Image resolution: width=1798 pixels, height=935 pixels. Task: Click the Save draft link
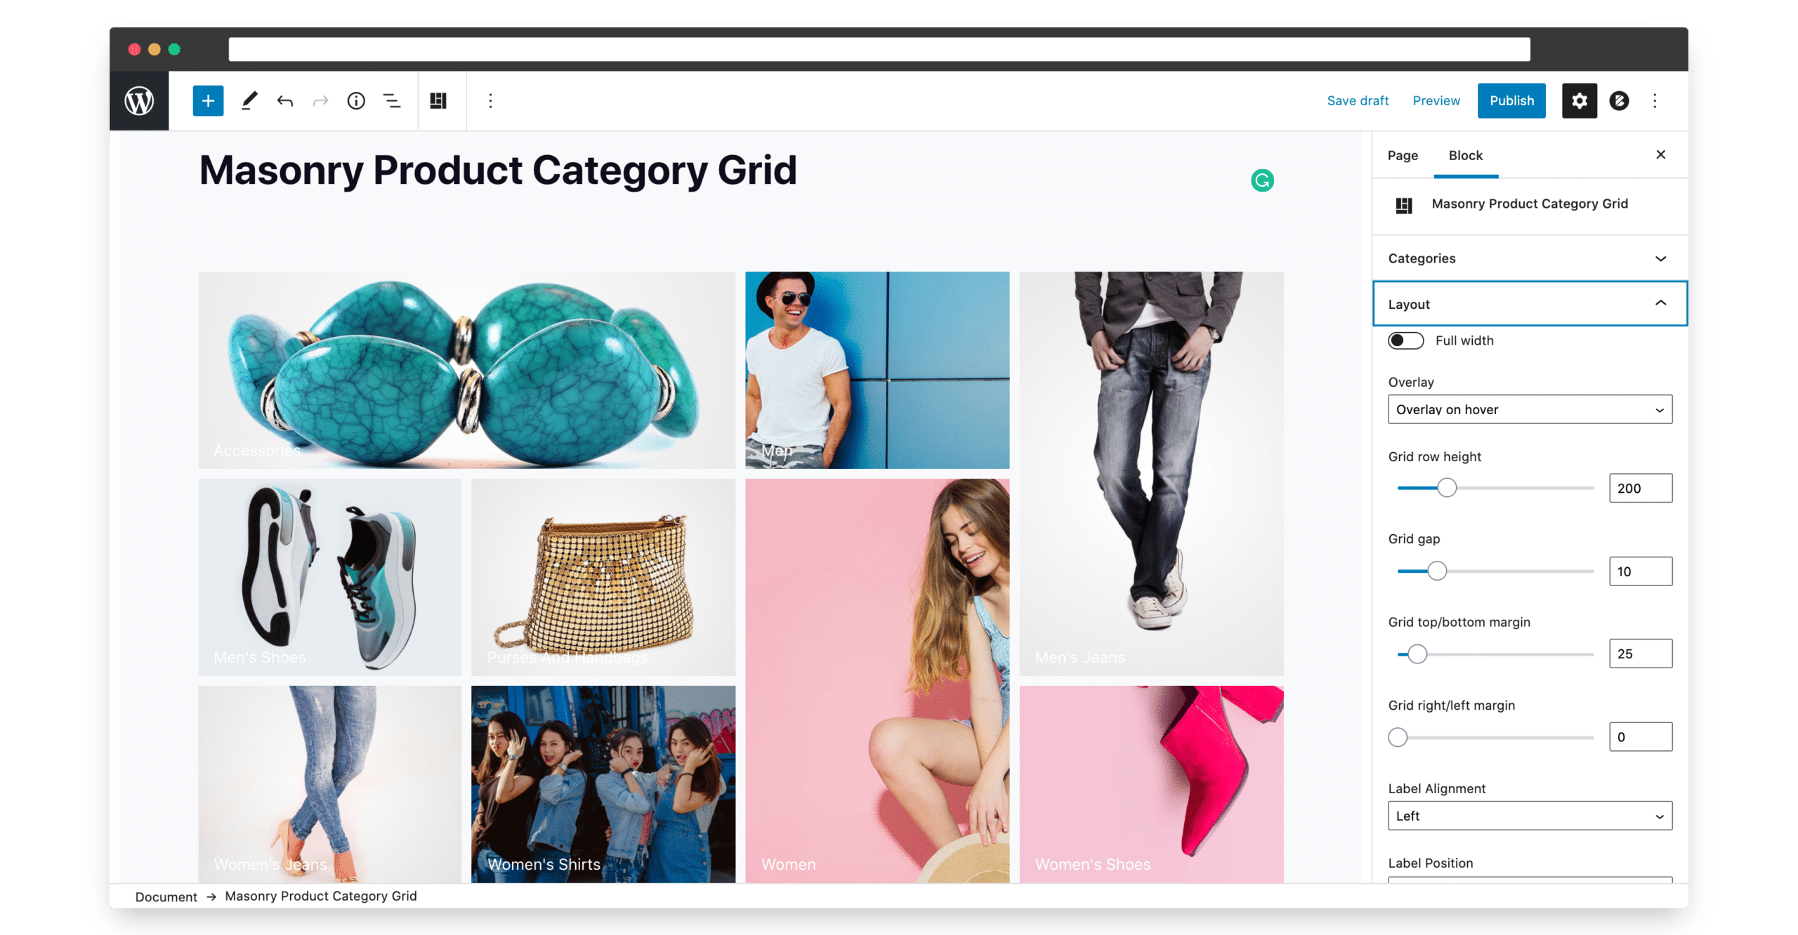pos(1357,100)
